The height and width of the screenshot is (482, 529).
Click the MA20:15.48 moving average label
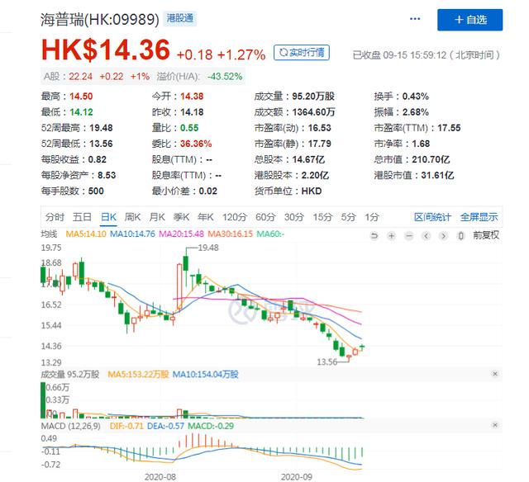tap(182, 234)
